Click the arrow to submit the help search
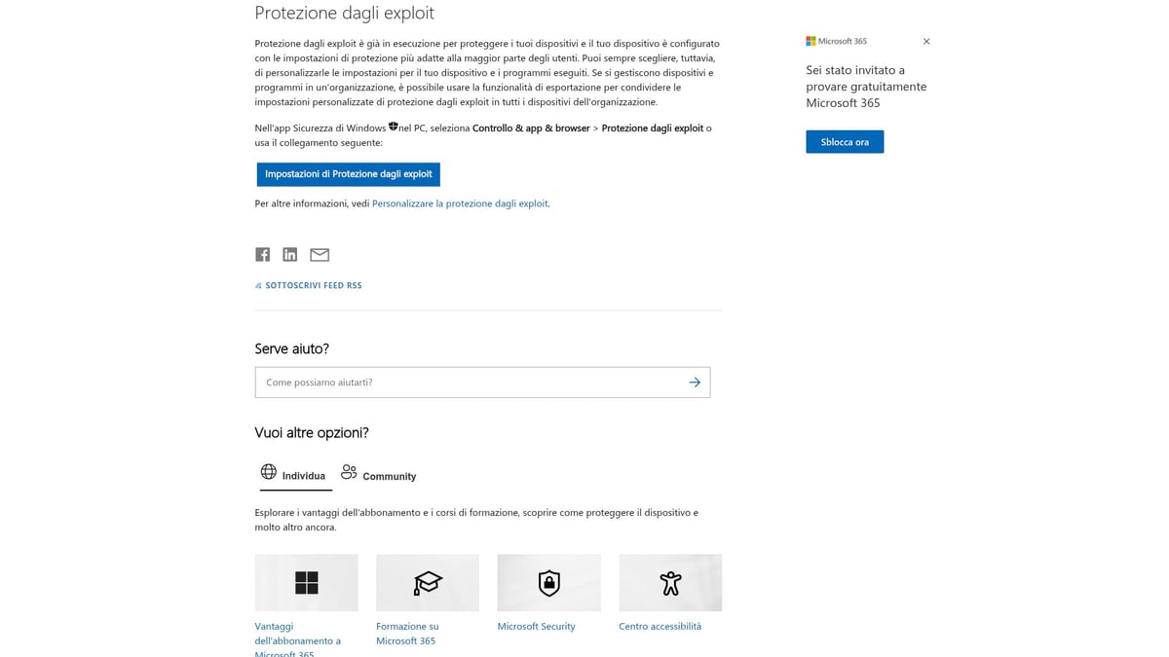 tap(695, 382)
